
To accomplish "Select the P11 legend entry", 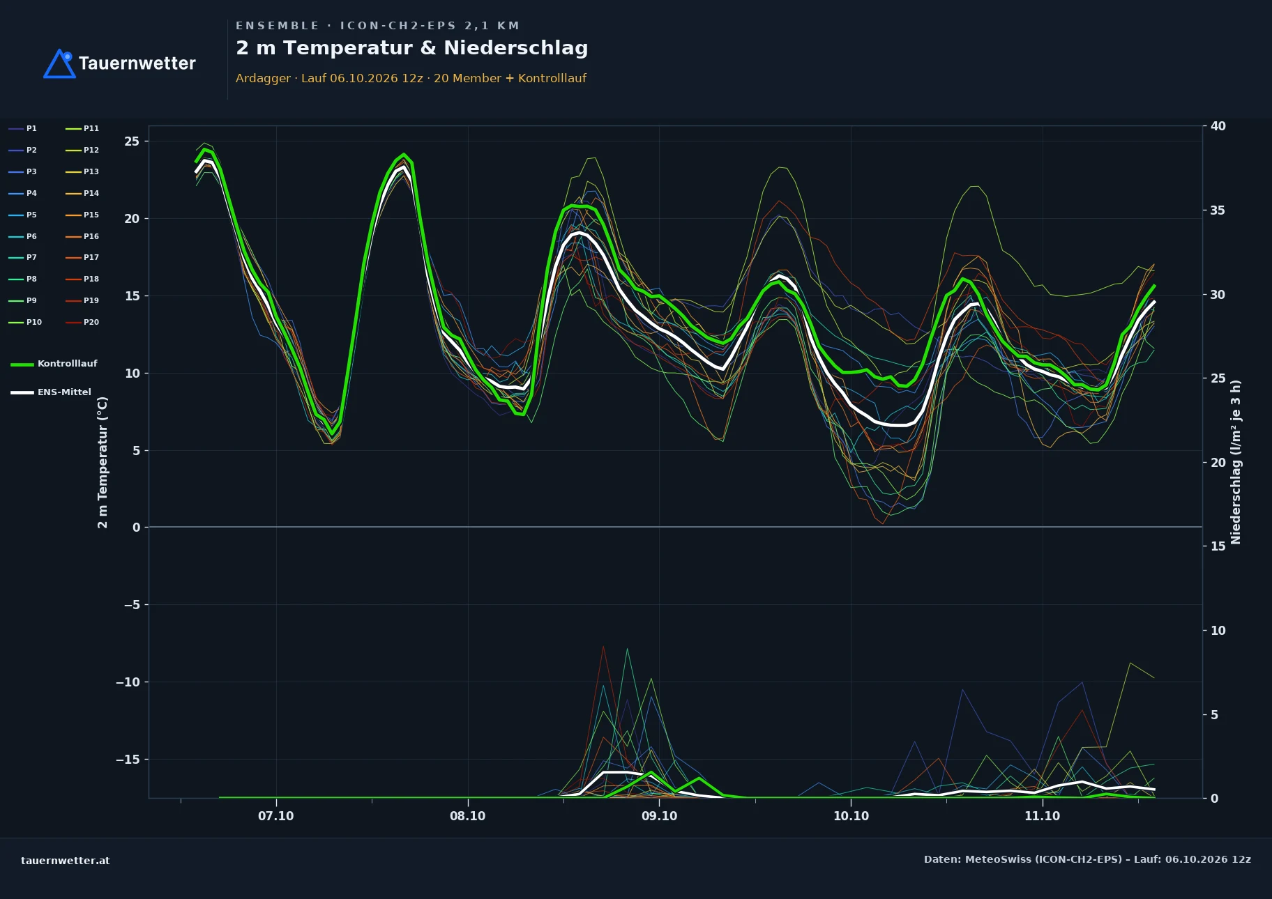I will coord(82,128).
